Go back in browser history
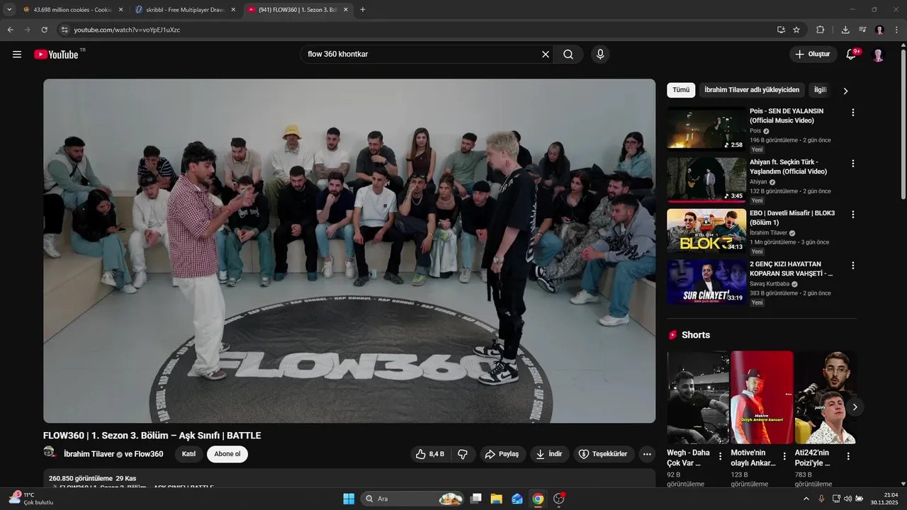The image size is (907, 510). [10, 30]
